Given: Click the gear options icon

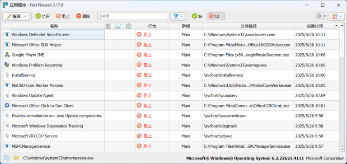Looking at the screenshot, I should tap(319, 16).
